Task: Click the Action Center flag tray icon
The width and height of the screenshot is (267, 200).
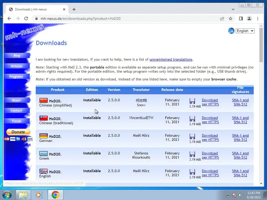Action: click(234, 195)
